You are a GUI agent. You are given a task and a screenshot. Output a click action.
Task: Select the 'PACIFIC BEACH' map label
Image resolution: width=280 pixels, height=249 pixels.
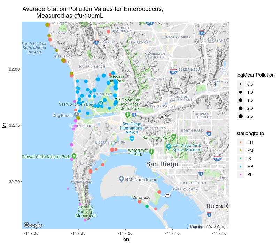[x=92, y=67]
